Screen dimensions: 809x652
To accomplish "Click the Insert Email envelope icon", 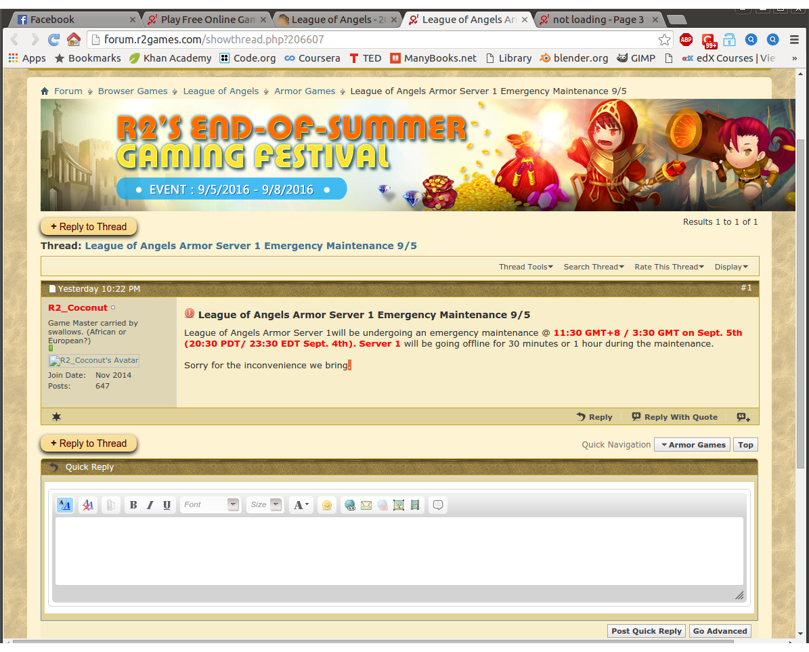I will point(366,505).
